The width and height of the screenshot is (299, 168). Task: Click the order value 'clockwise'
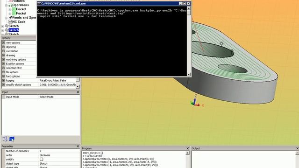[x=45, y=155]
